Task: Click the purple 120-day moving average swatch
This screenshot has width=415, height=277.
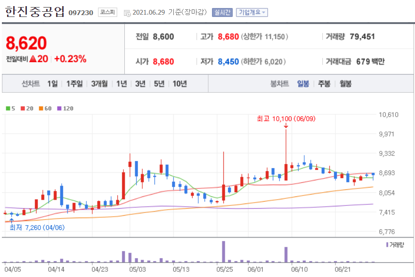Action: point(59,108)
